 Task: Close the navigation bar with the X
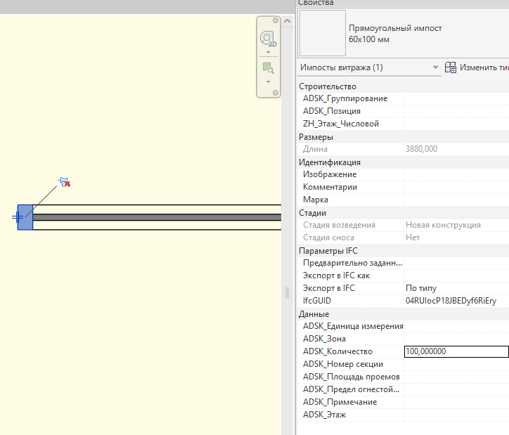[x=276, y=20]
